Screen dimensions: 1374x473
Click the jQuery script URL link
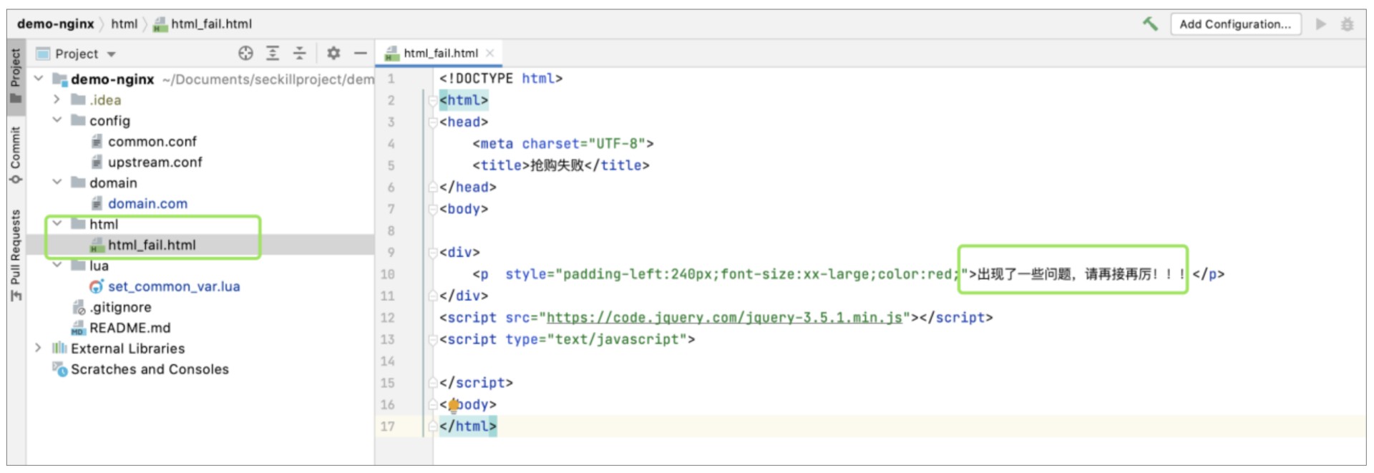[x=723, y=318]
